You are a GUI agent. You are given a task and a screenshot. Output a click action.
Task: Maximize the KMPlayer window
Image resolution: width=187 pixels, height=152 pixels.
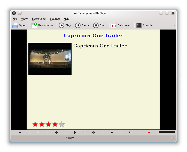167,13
